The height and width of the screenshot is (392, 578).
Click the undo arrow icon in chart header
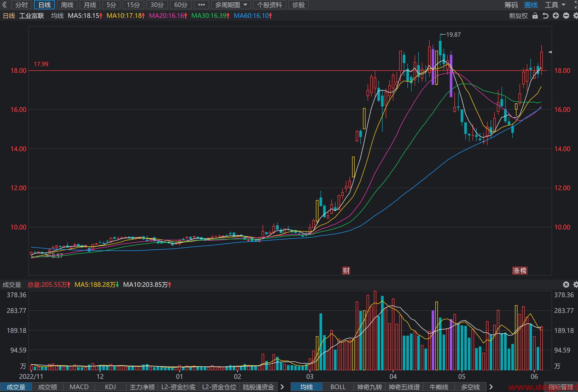[545, 16]
